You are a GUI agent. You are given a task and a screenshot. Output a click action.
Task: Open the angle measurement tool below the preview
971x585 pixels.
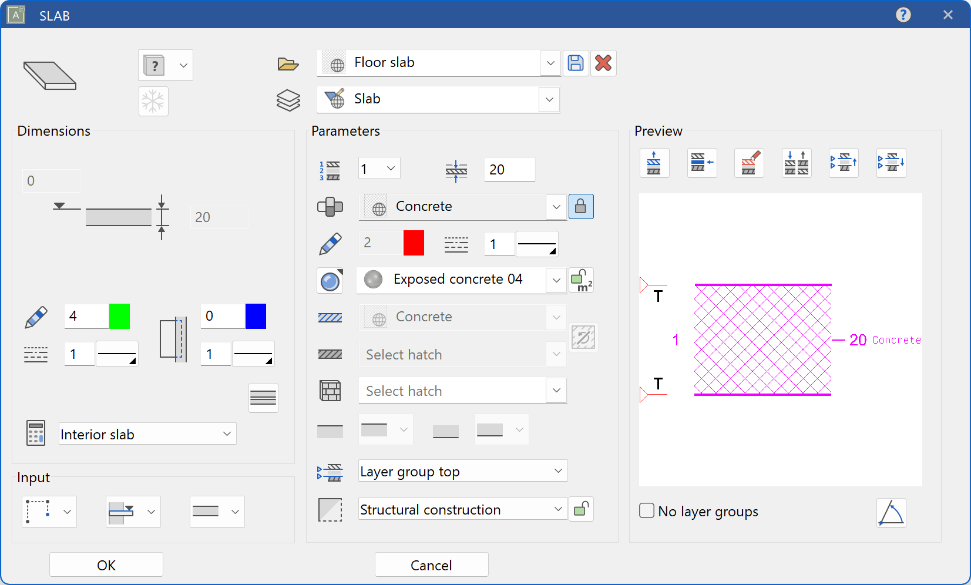(891, 513)
